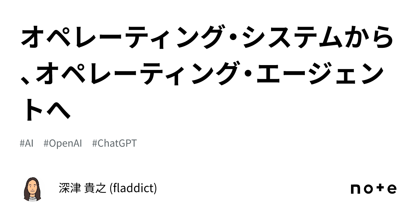Follow the #ChatGPT hashtag
Screen dimensions: 416x218
tap(114, 143)
